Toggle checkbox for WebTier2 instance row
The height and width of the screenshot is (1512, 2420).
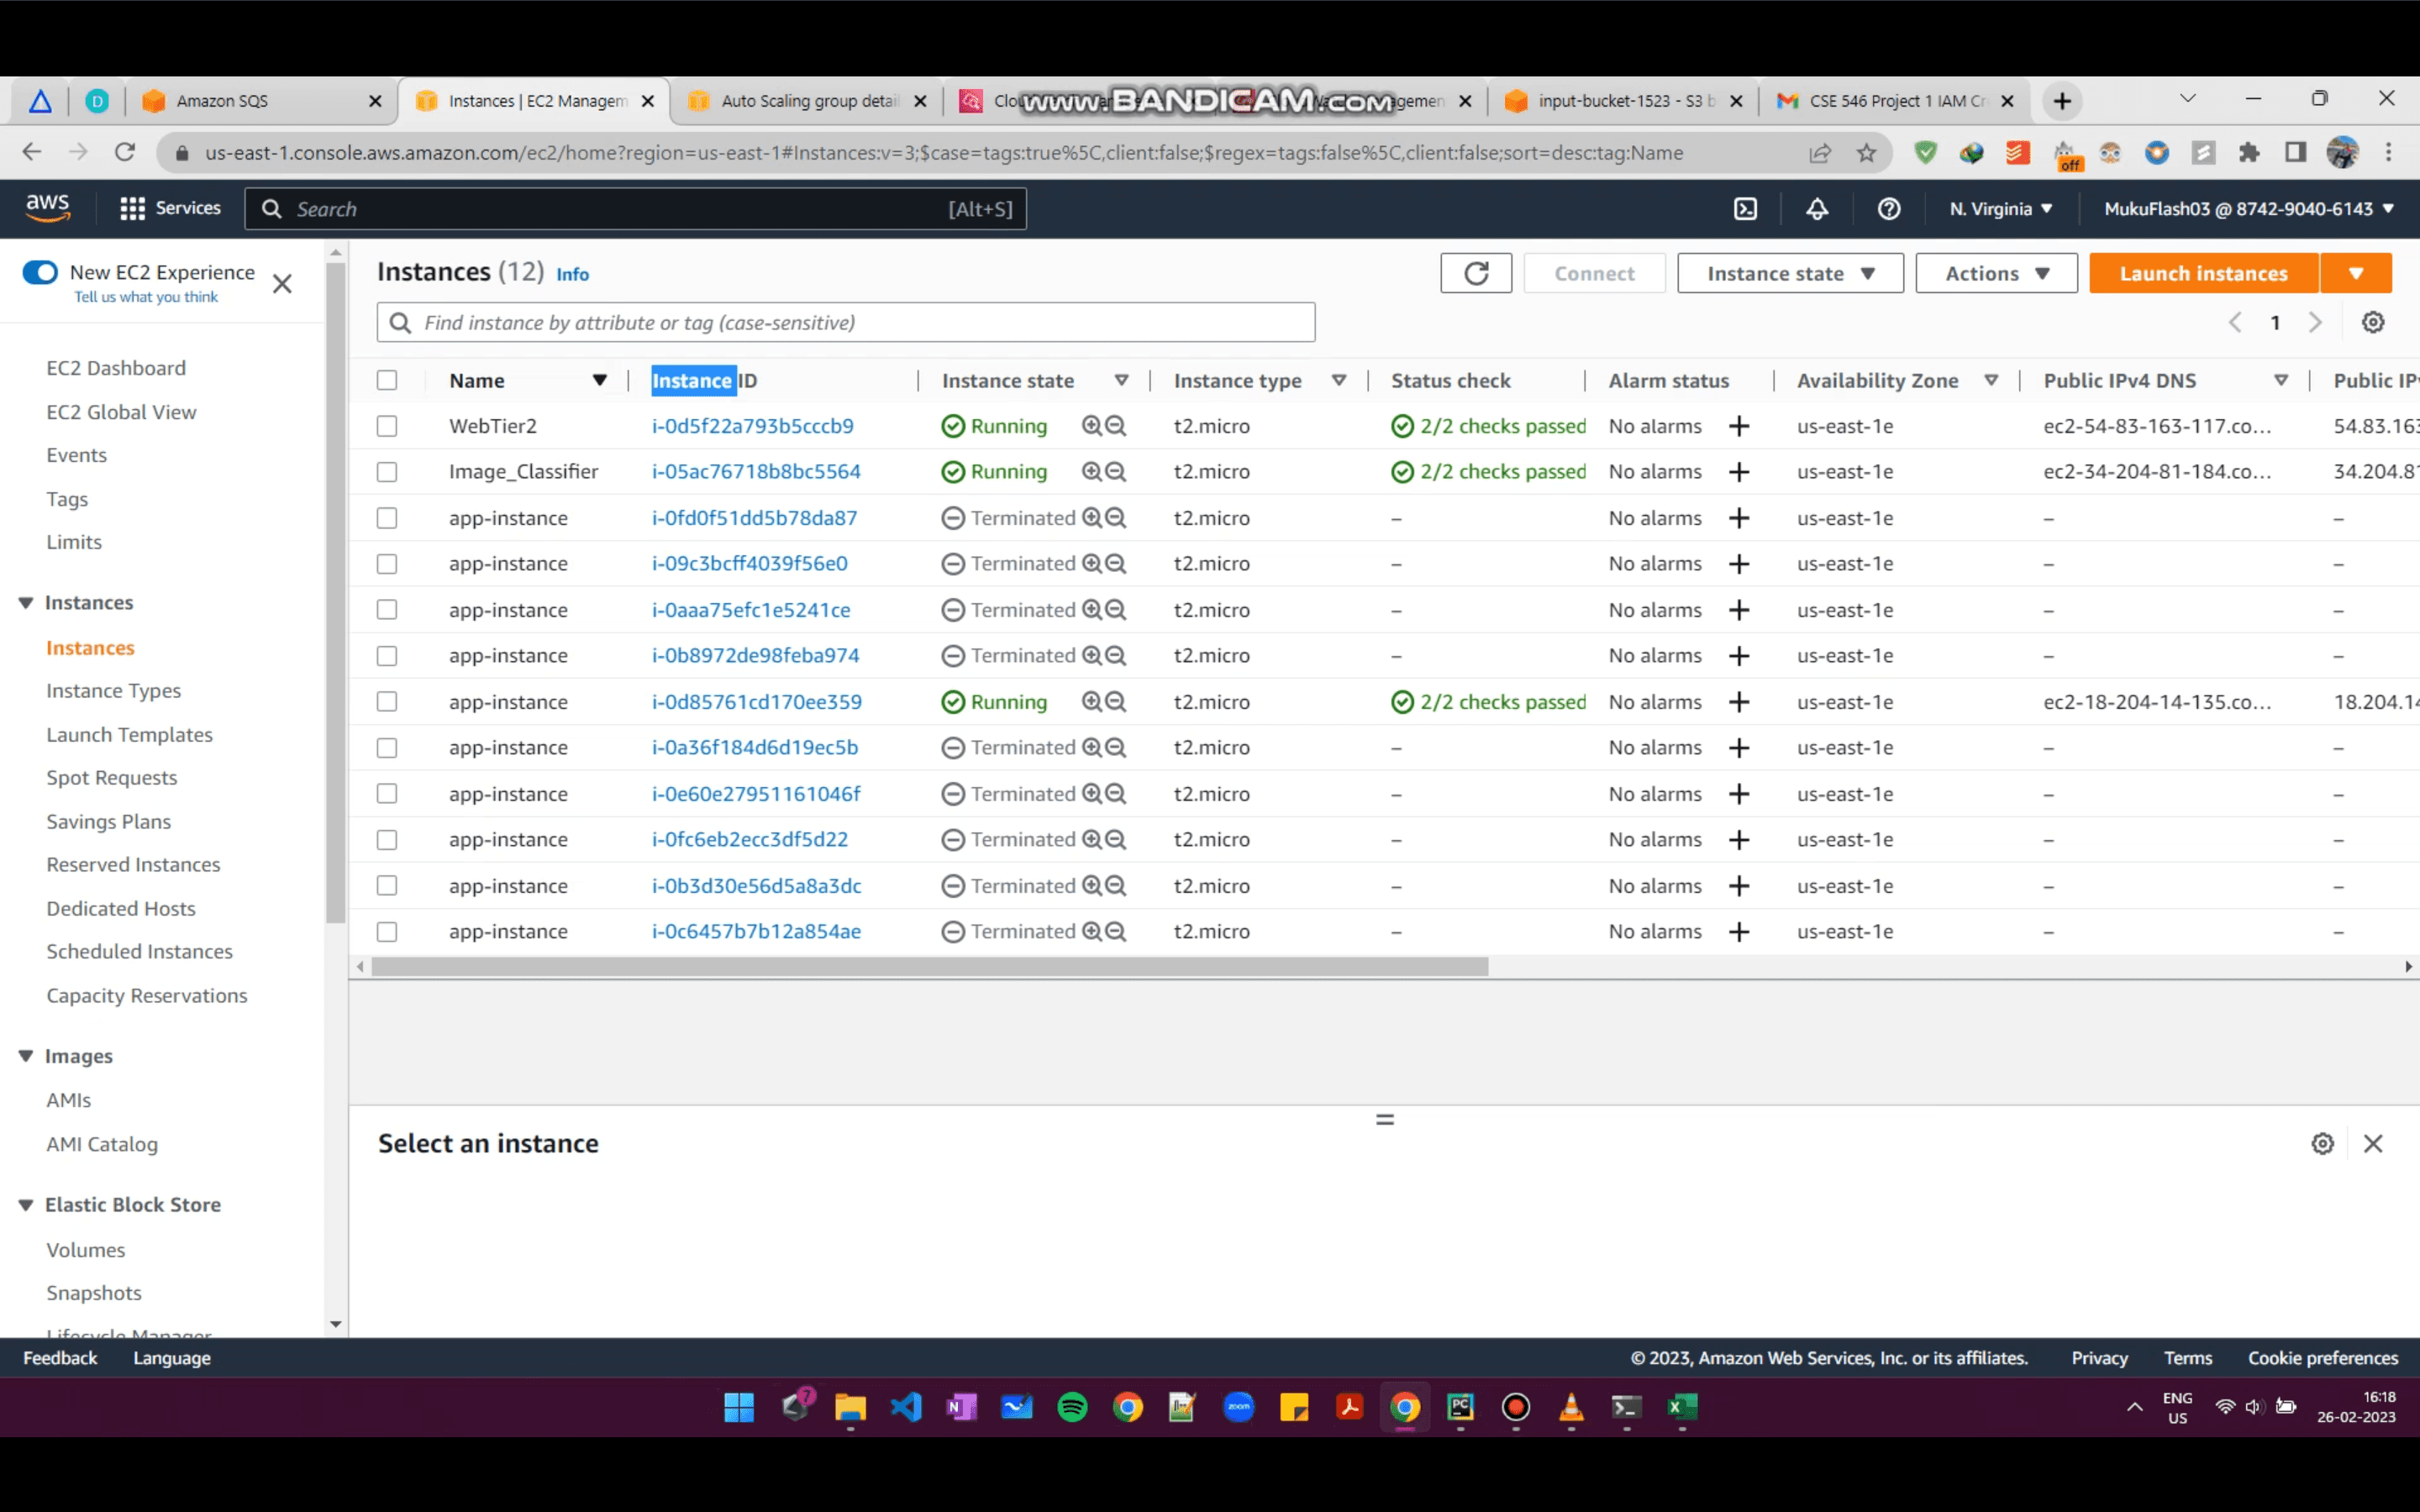tap(387, 425)
